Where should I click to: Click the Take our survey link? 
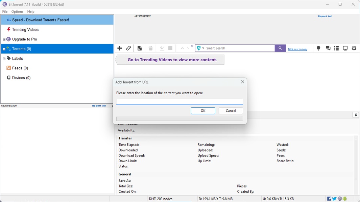[297, 49]
